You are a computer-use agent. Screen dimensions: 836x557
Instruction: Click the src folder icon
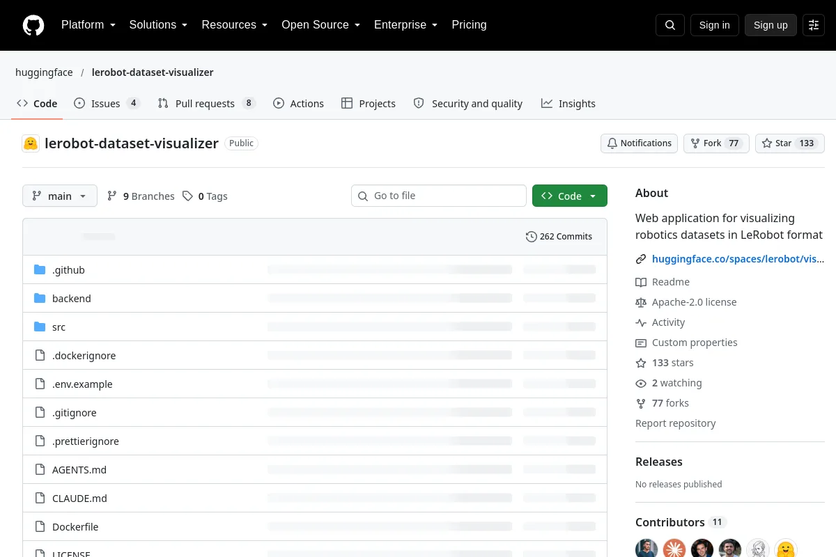coord(40,327)
